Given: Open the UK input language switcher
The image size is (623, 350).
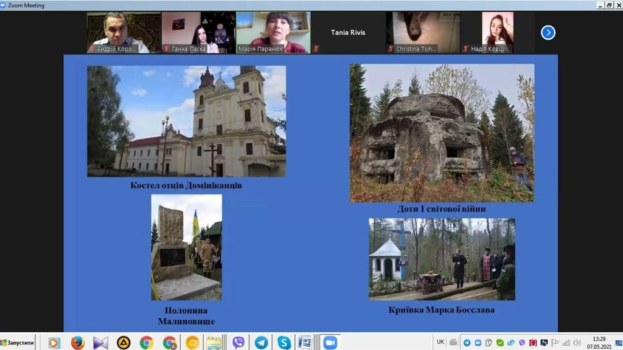Looking at the screenshot, I should 440,342.
